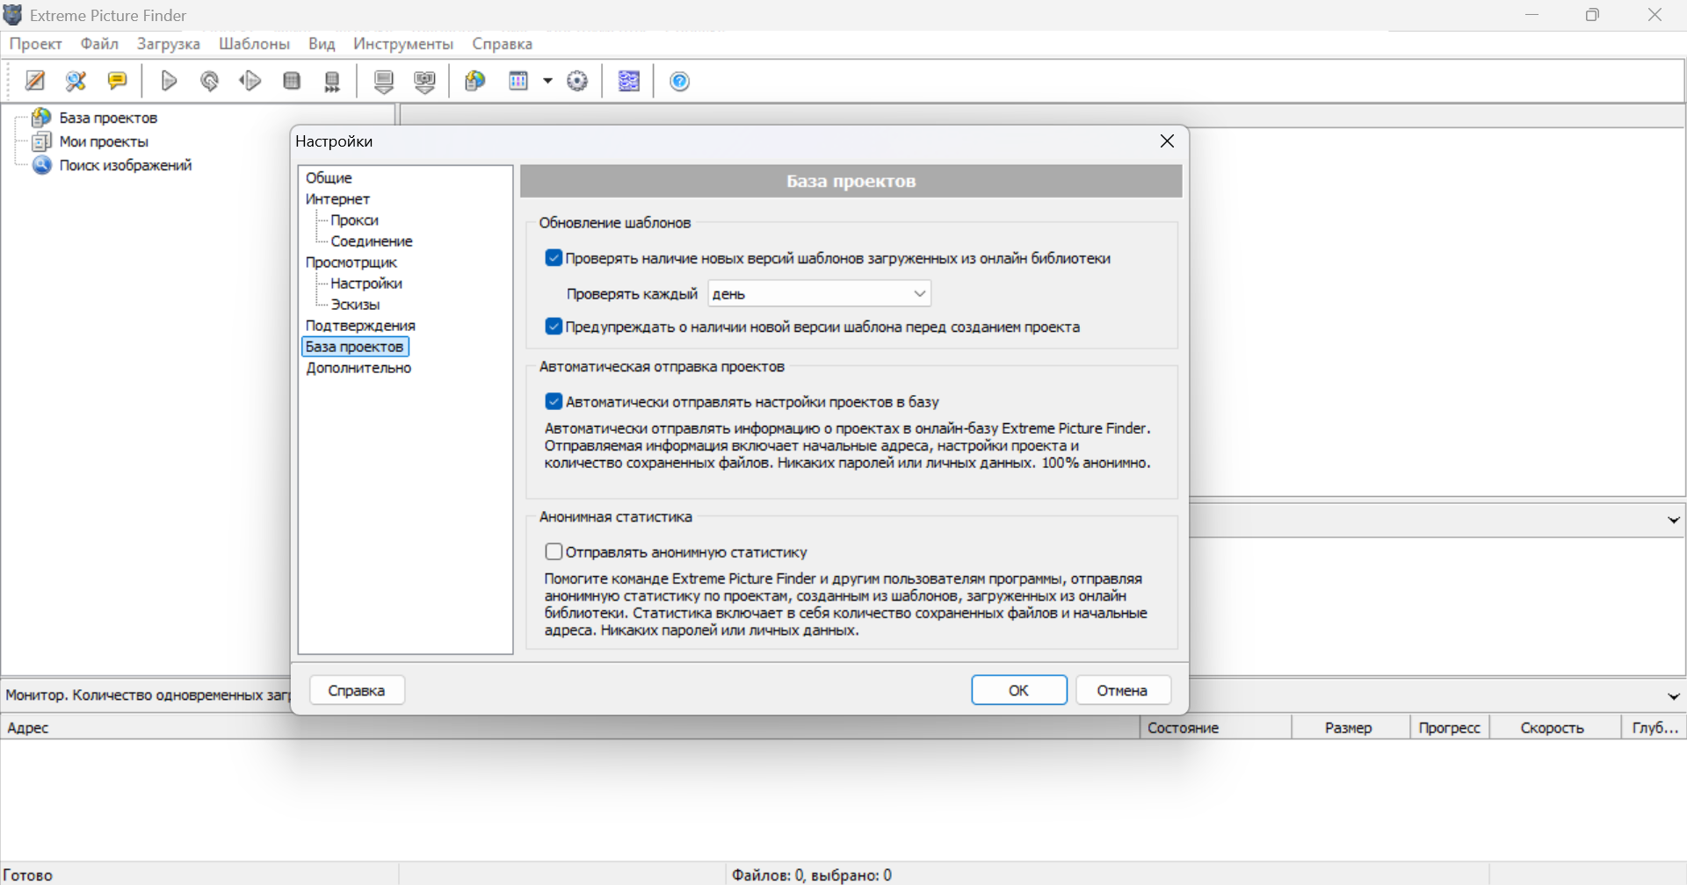The height and width of the screenshot is (885, 1687).
Task: Open the Шаблоны menu
Action: (254, 44)
